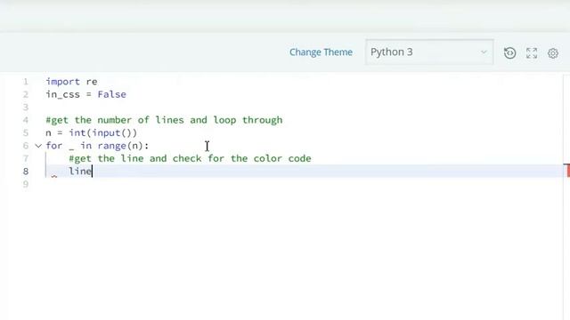Image resolution: width=570 pixels, height=320 pixels.
Task: Click the "in_css = False" code line
Action: click(x=85, y=94)
